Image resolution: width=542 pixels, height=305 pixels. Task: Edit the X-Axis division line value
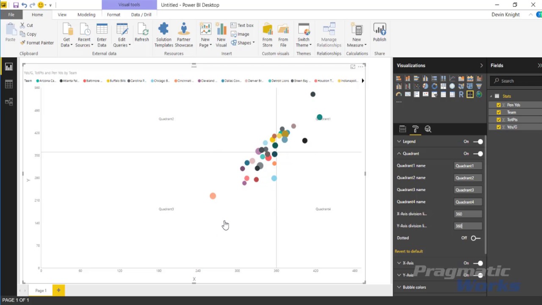[x=468, y=214]
